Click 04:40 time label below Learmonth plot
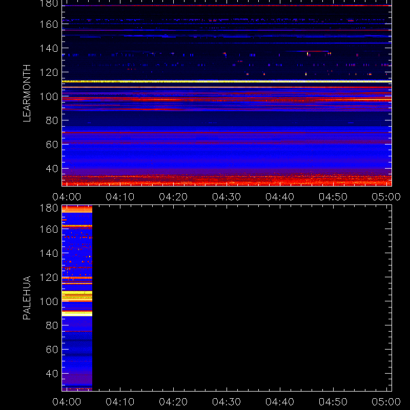Image resolution: width=410 pixels, height=410 pixels. click(x=280, y=197)
